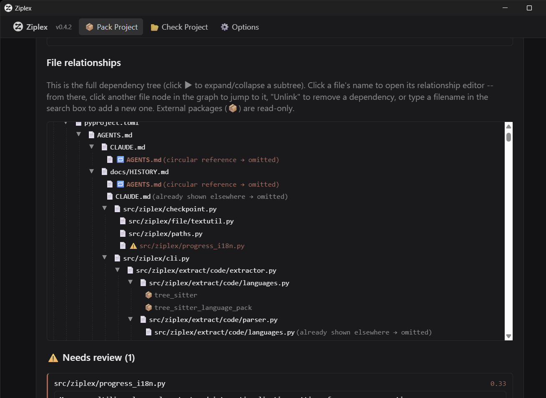Open docs/HISTORY.md relationship editor
The width and height of the screenshot is (546, 398).
click(139, 172)
